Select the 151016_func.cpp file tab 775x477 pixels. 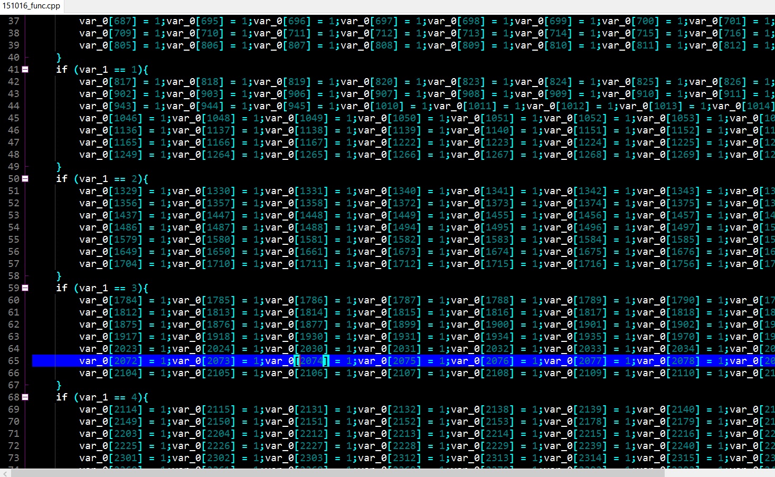pos(32,6)
